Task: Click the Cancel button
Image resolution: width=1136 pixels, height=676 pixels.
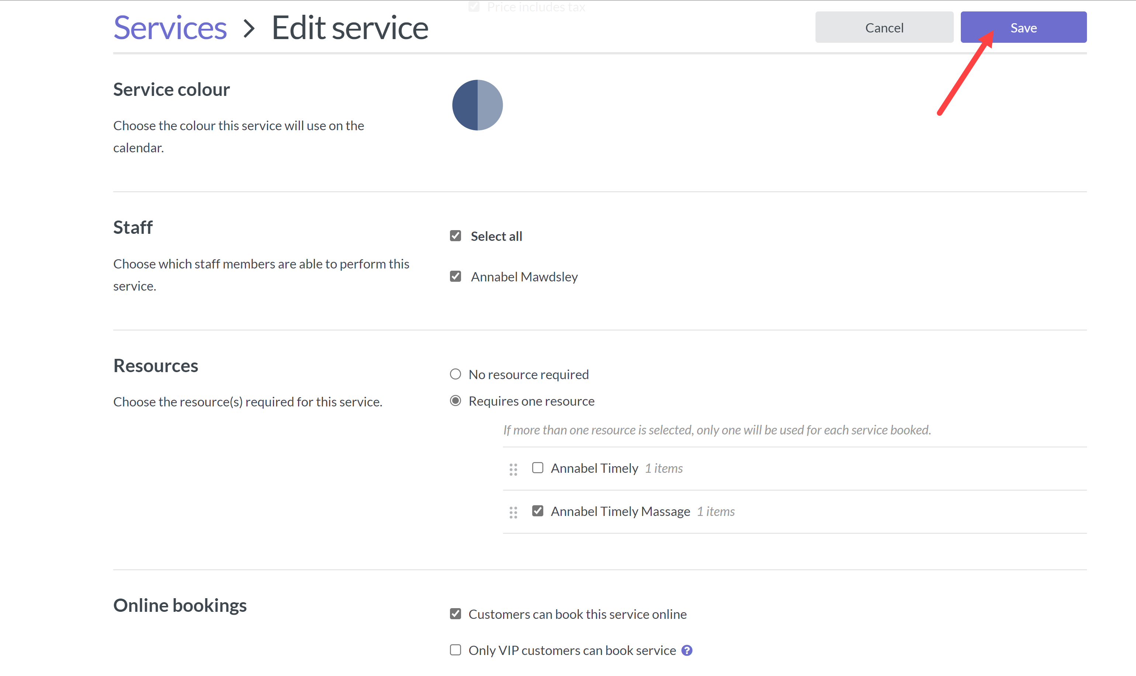Action: pyautogui.click(x=884, y=27)
